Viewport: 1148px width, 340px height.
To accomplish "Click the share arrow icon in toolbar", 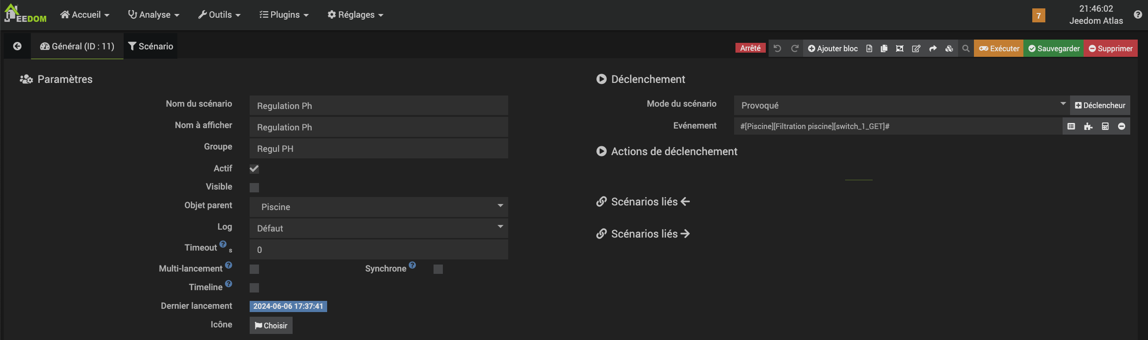I will [x=933, y=48].
